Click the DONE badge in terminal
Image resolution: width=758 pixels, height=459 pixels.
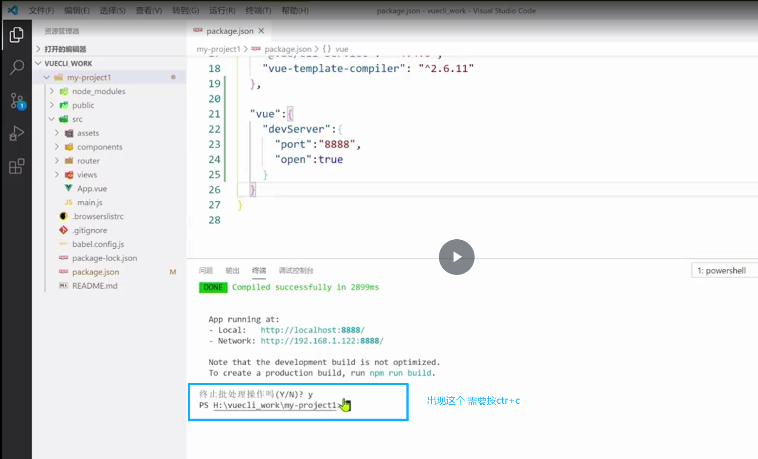tap(213, 287)
